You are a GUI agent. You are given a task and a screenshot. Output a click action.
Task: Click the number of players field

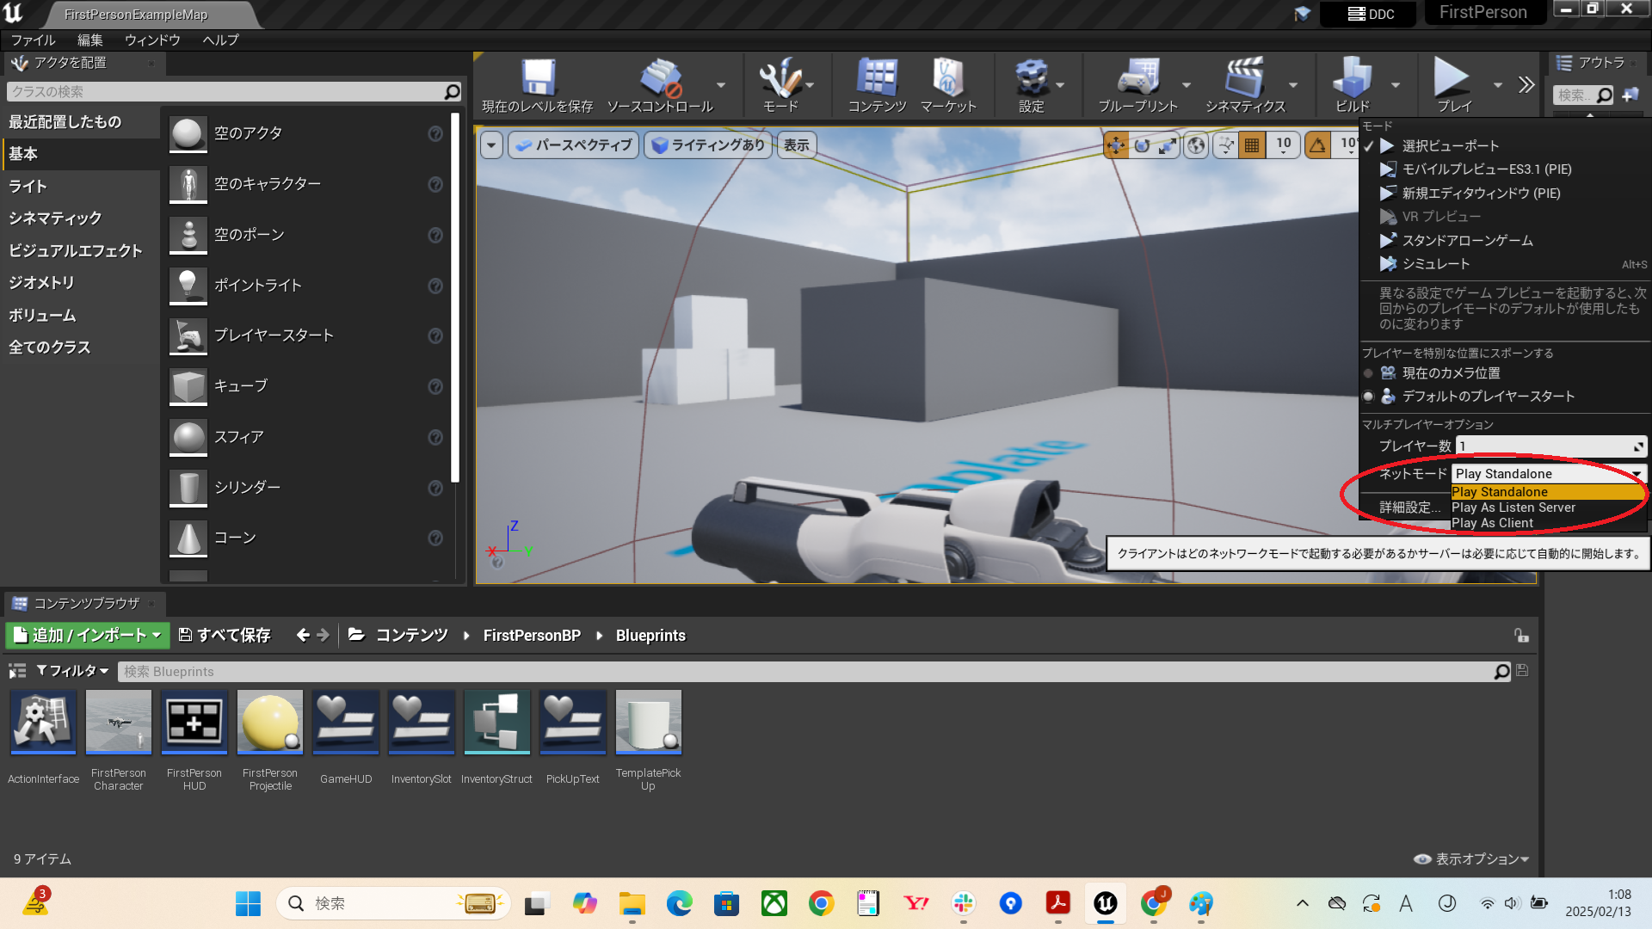1550,446
